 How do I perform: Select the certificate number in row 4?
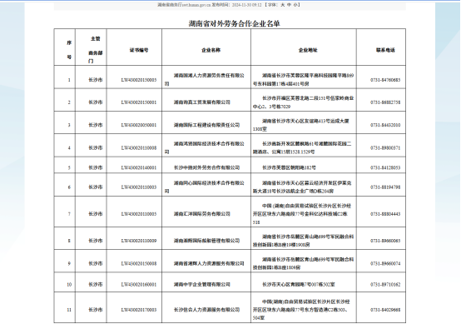(x=139, y=147)
